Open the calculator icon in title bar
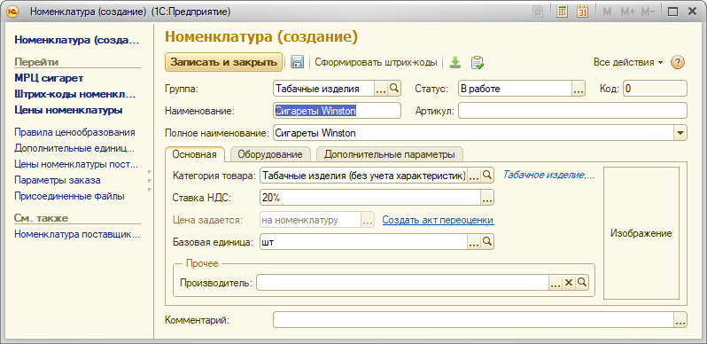This screenshot has height=344, width=707. 562,12
